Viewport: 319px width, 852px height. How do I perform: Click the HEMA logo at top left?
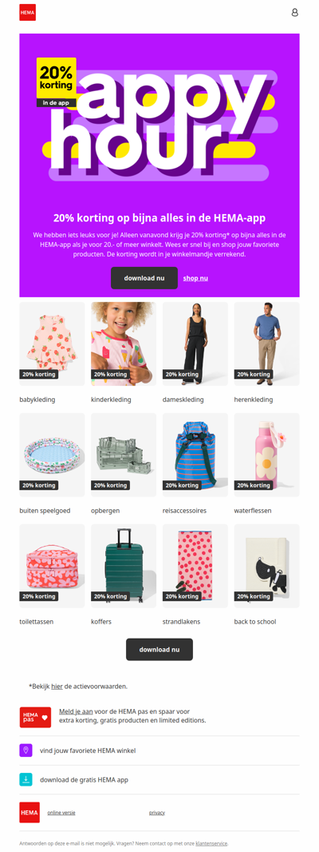(x=27, y=12)
